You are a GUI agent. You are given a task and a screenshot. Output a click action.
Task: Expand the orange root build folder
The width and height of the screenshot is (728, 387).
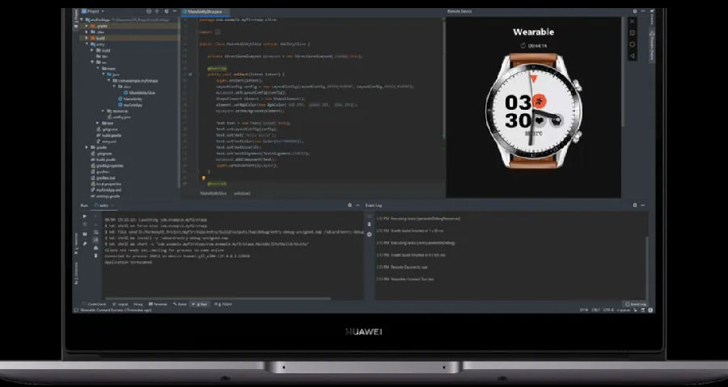(x=87, y=38)
